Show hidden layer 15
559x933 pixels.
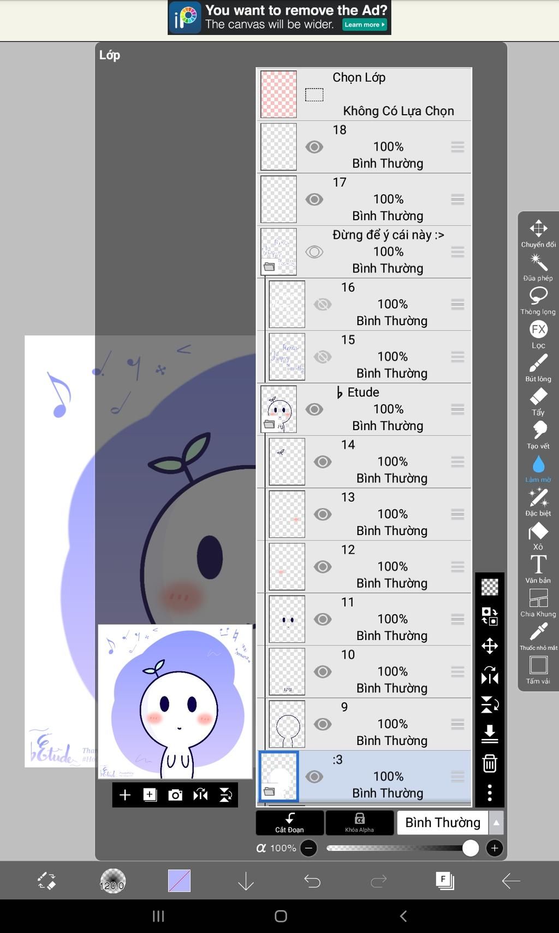323,357
